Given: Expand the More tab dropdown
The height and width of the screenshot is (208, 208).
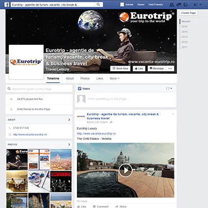Looking at the screenshot, I should pyautogui.click(x=115, y=78).
